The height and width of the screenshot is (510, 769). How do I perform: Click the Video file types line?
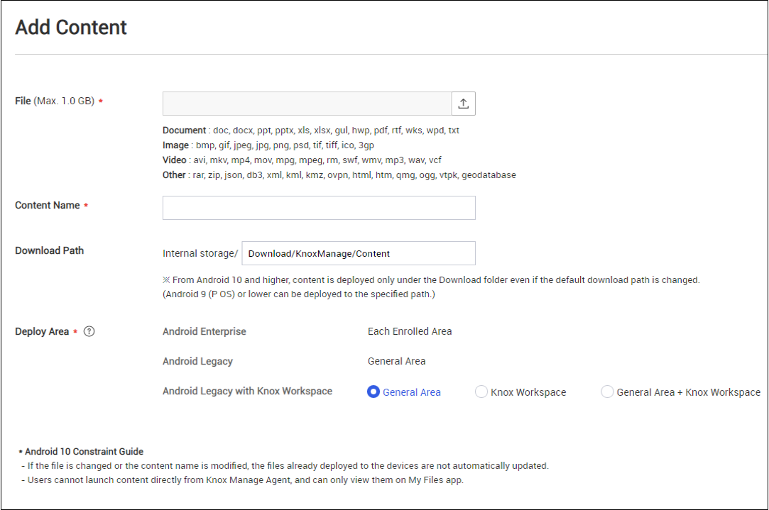click(302, 160)
